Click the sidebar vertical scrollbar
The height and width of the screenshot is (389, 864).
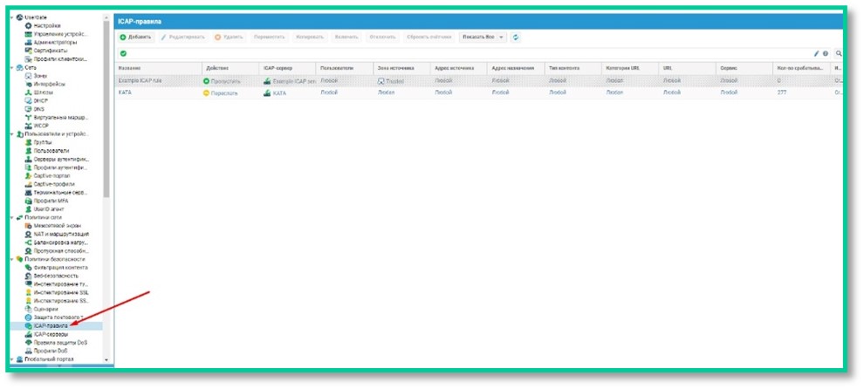pos(106,131)
